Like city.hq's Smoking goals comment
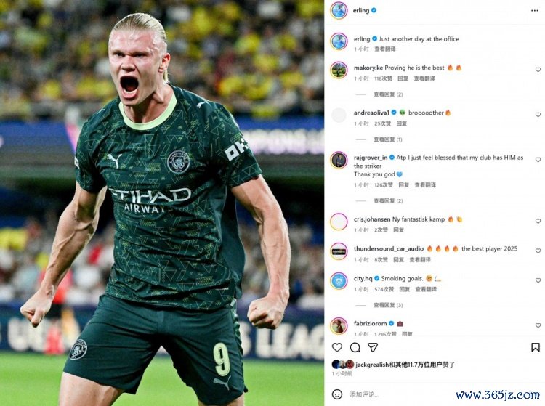This screenshot has height=406, width=545. [538, 280]
